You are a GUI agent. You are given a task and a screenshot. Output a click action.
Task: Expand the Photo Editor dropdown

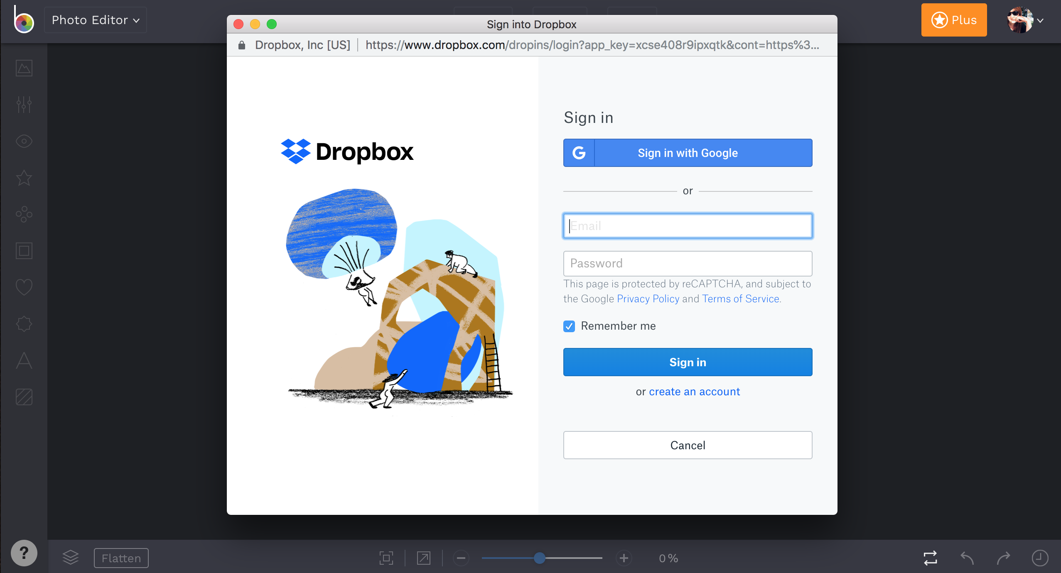[x=96, y=20]
